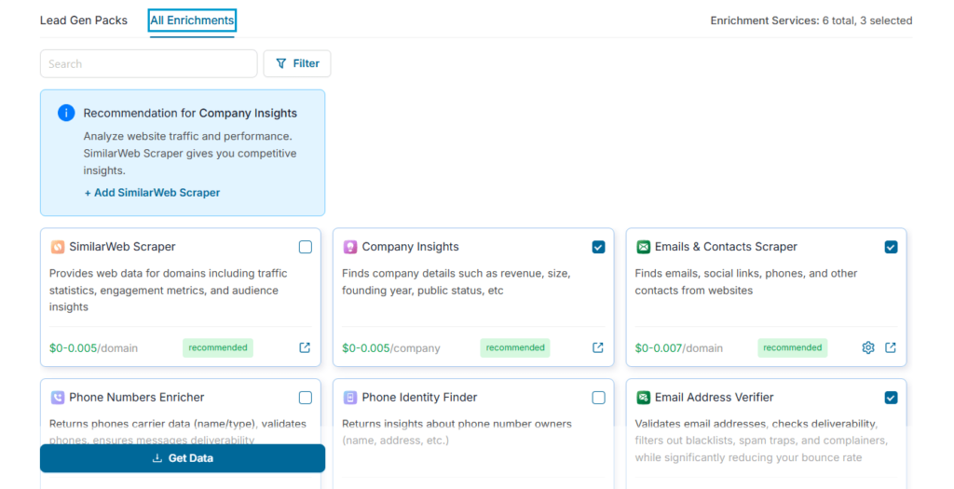Open SimilarWeb Scraper external link icon
Image resolution: width=954 pixels, height=489 pixels.
coord(305,348)
